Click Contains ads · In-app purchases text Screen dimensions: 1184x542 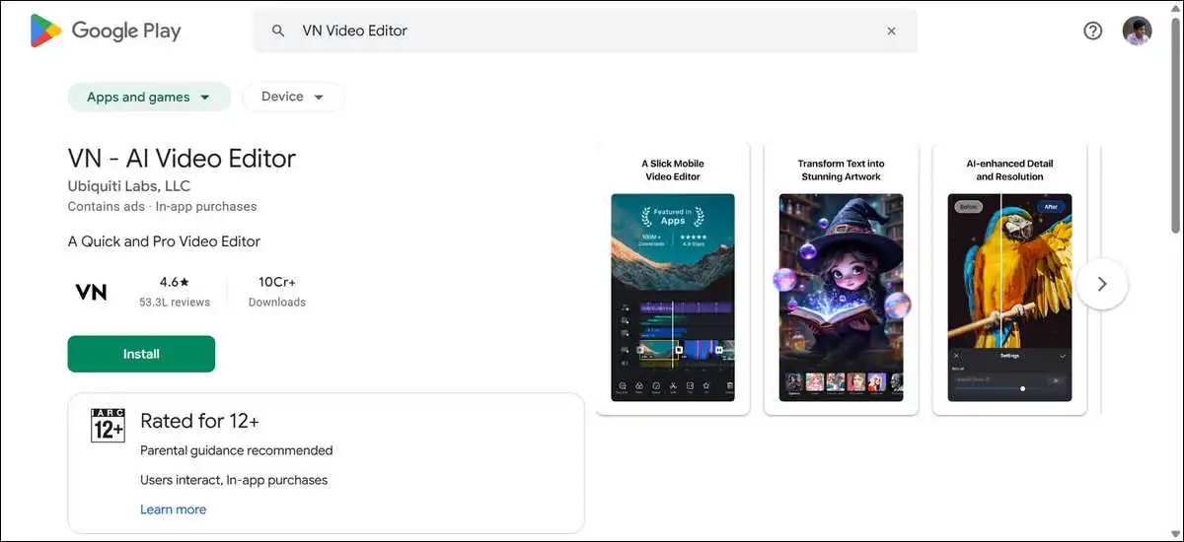click(x=162, y=207)
